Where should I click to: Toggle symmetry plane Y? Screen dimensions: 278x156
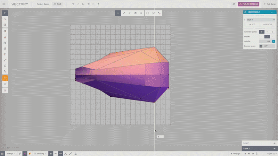click(267, 32)
